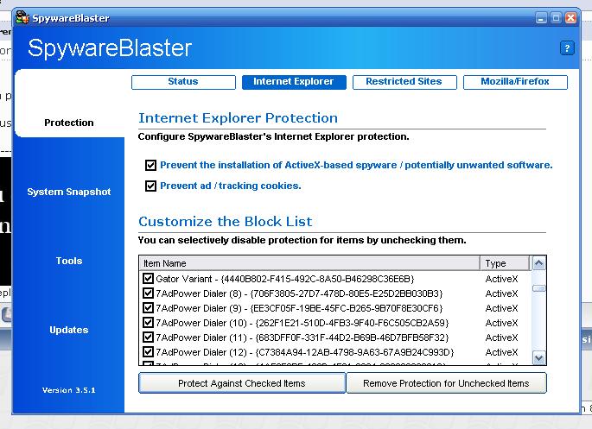Click Protect Against Checked Items button
This screenshot has height=429, width=592.
tap(242, 383)
